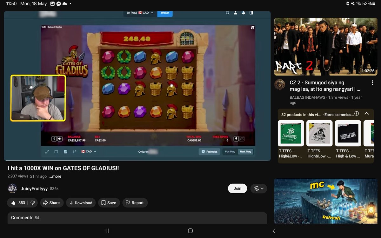Collapse the 32 products shelf

pos(367,113)
